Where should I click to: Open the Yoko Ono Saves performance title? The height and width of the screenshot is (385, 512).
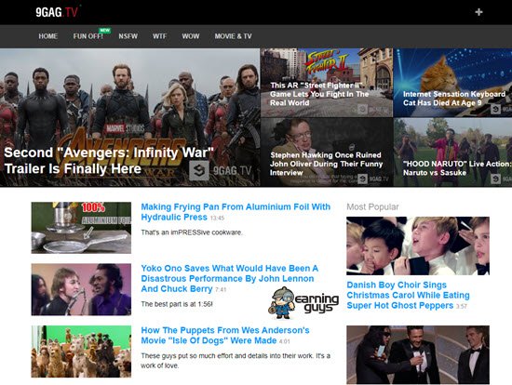(230, 279)
